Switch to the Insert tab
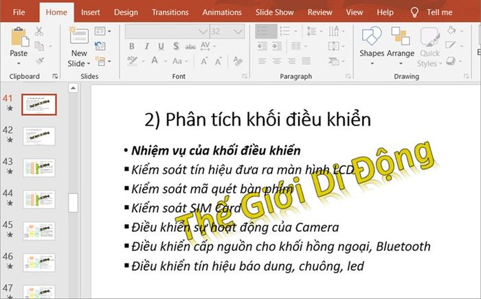Image resolution: width=481 pixels, height=299 pixels. tap(90, 12)
